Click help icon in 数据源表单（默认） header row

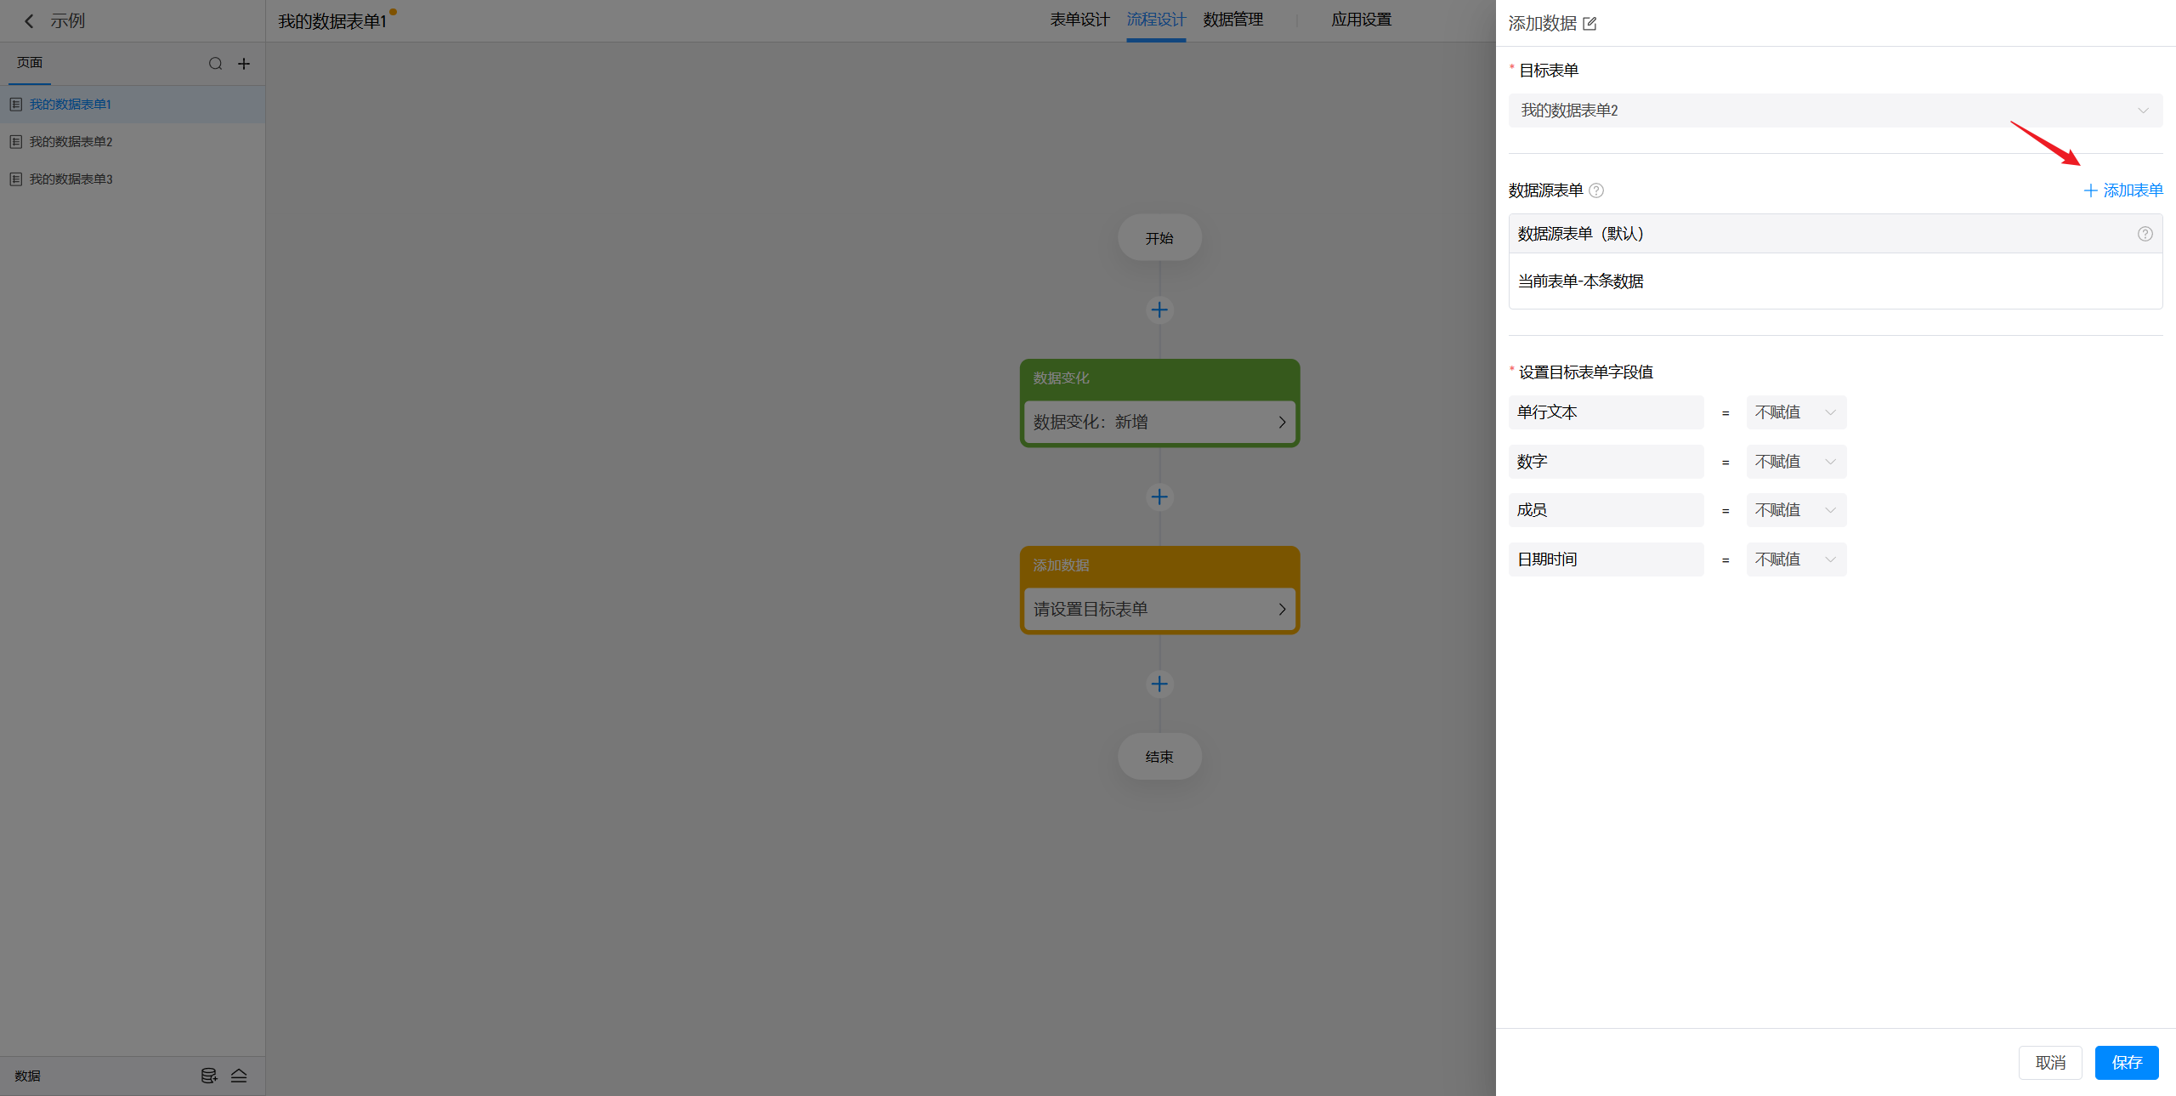pos(2145,234)
